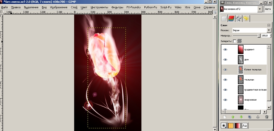Open the Изображение menu
Viewport: 274px width, 131px height.
tap(59, 7)
